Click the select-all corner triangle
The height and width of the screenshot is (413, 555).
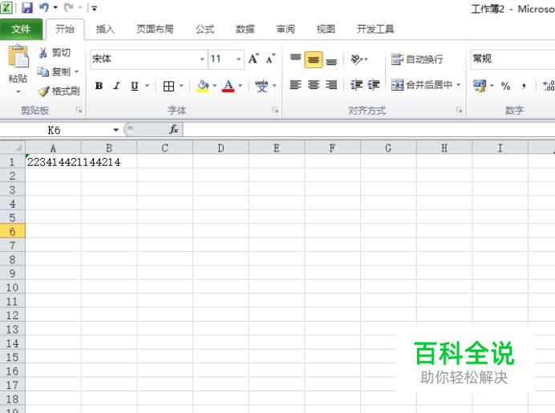coord(13,147)
